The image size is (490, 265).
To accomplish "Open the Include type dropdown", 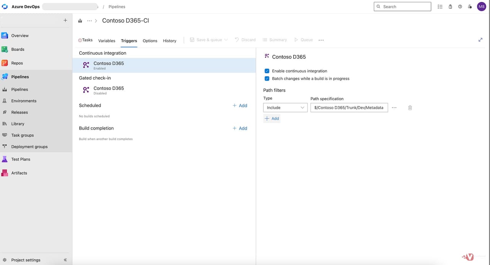I will click(x=285, y=107).
